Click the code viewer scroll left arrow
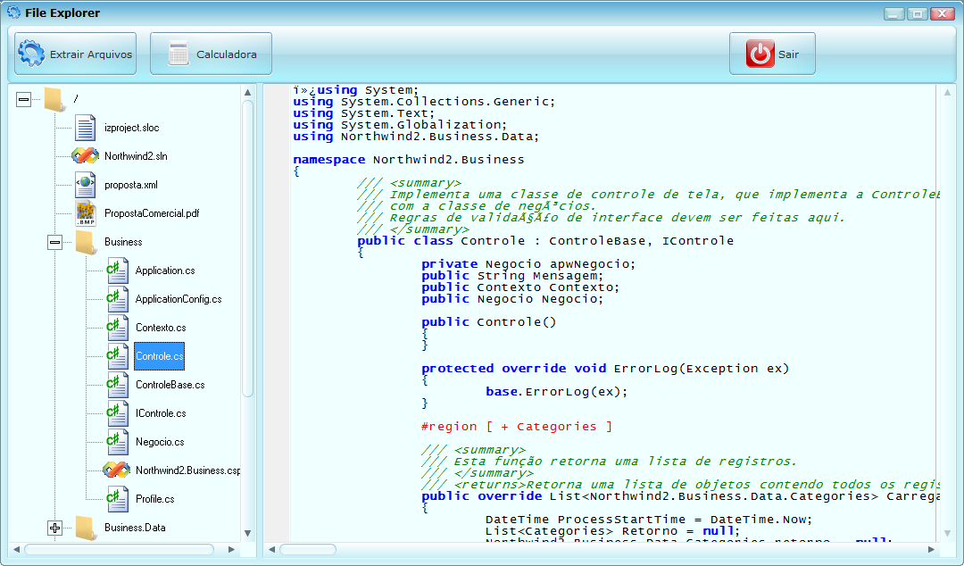Viewport: 964px width, 566px height. point(272,549)
